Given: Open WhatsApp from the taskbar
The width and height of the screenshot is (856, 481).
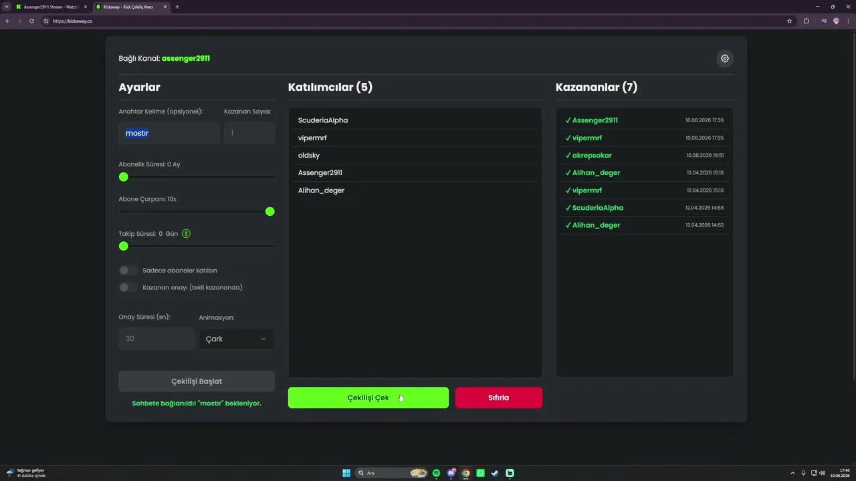Looking at the screenshot, I should 480,473.
